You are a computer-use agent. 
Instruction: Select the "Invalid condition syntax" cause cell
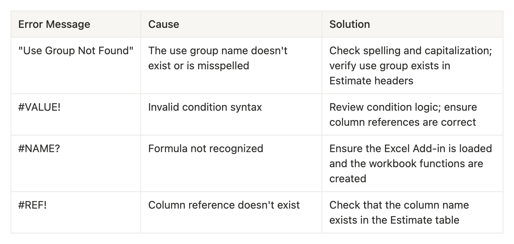click(x=205, y=107)
